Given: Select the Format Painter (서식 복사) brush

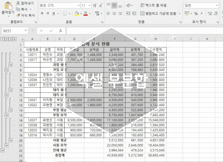Looking at the screenshot, I should click(x=18, y=15).
